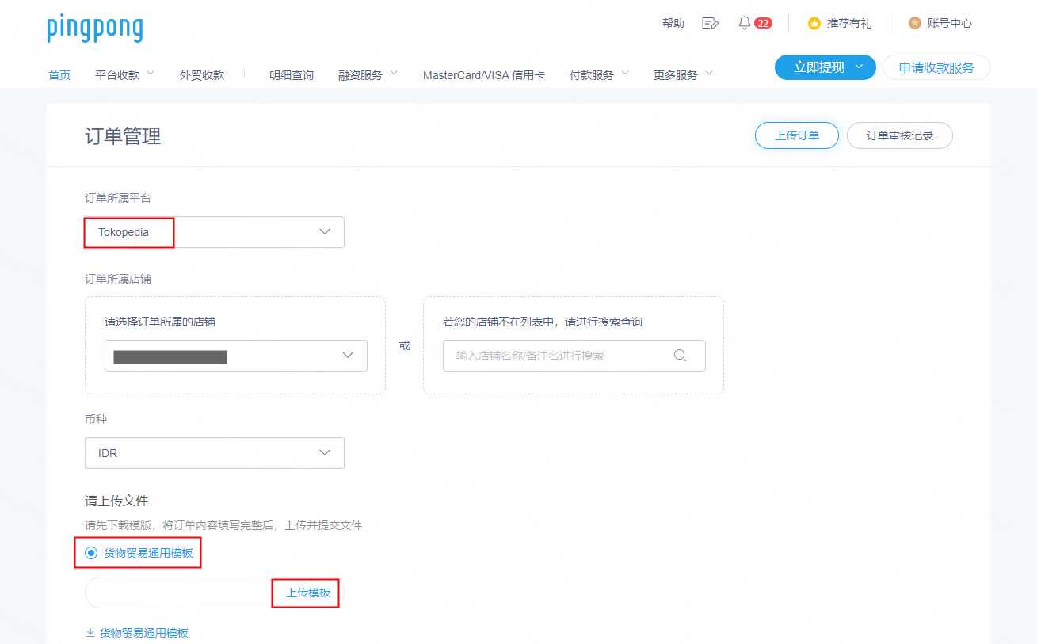1037x644 pixels.
Task: Open the feedback edit icon
Action: pyautogui.click(x=710, y=23)
